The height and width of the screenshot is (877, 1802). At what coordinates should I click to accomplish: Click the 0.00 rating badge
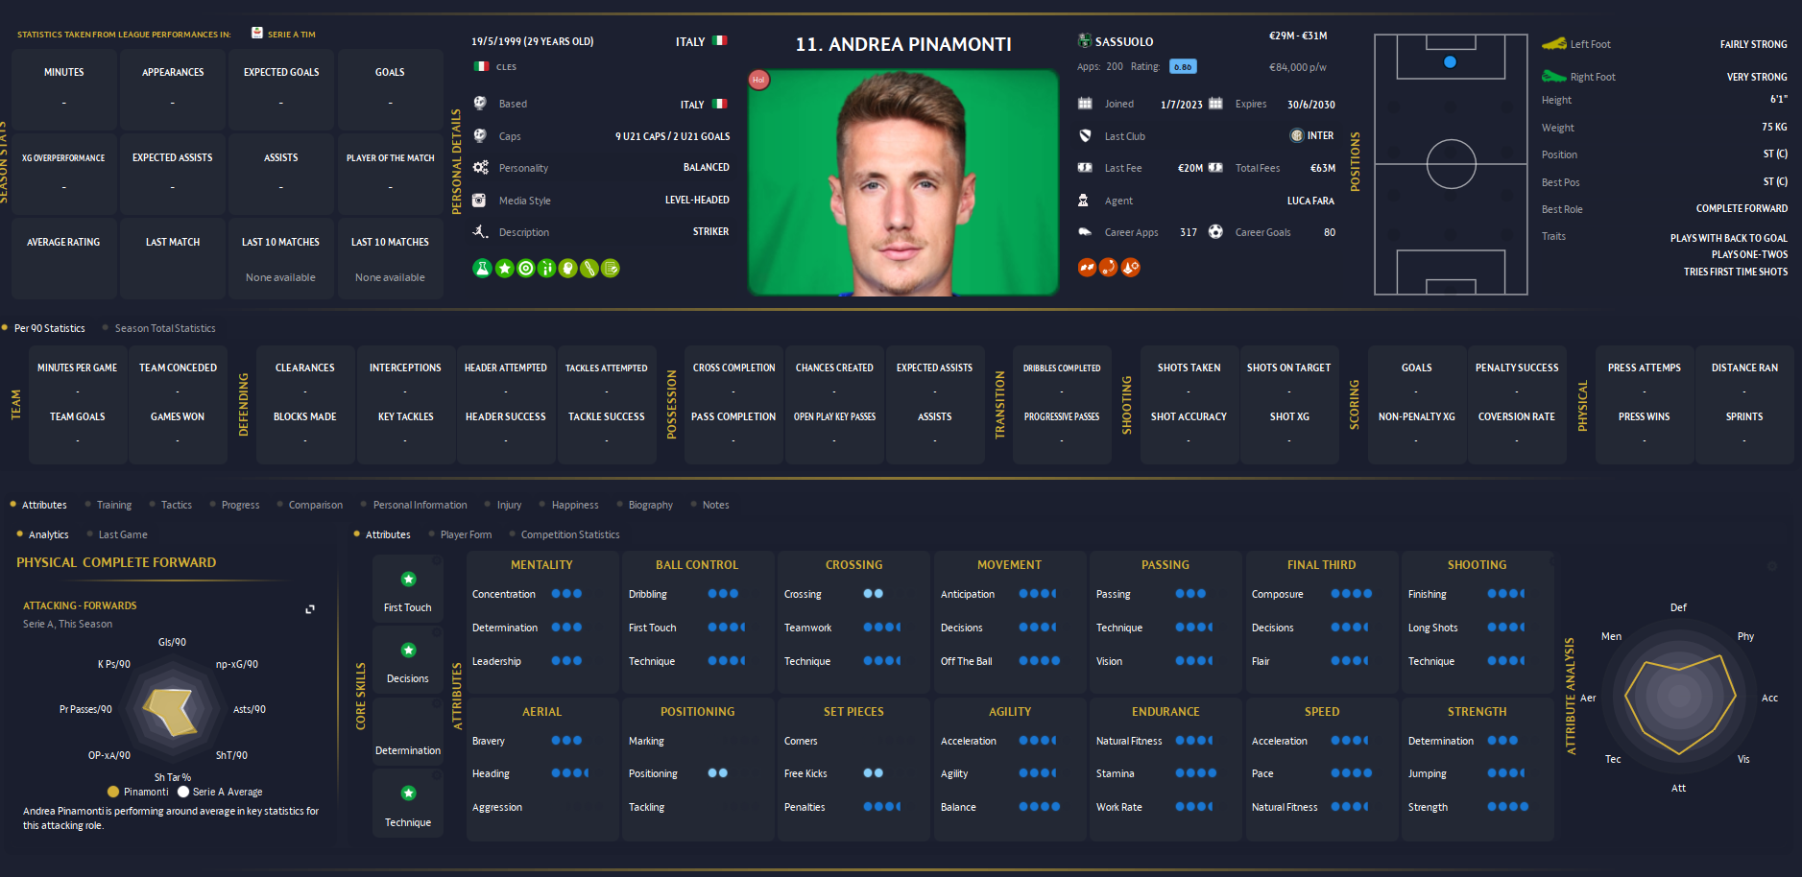click(x=1183, y=67)
